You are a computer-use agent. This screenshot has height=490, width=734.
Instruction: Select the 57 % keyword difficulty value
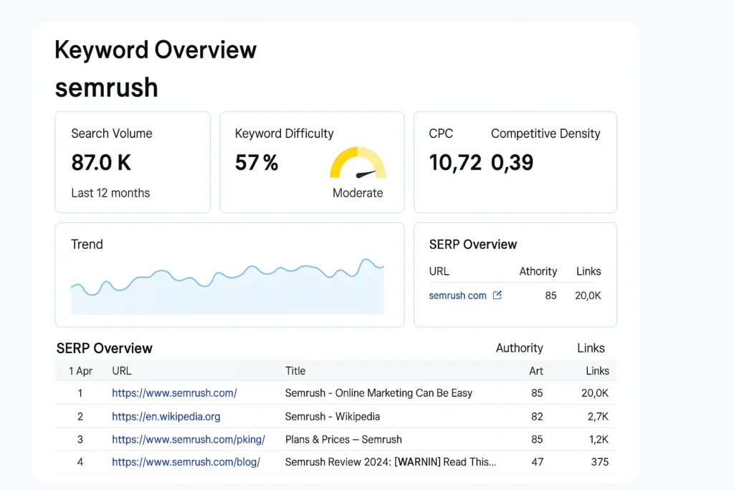coord(256,163)
